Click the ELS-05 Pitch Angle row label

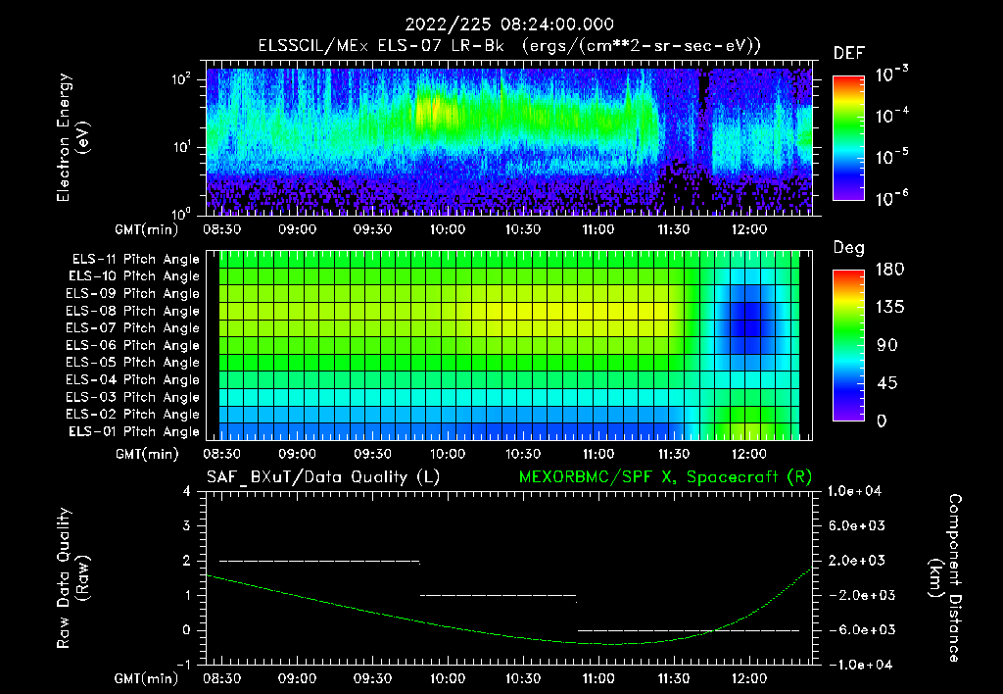pos(133,363)
